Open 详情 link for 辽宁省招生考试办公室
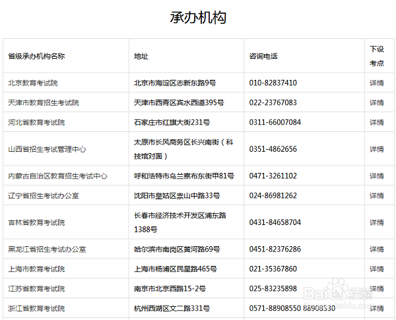The height and width of the screenshot is (320, 396). click(x=377, y=195)
